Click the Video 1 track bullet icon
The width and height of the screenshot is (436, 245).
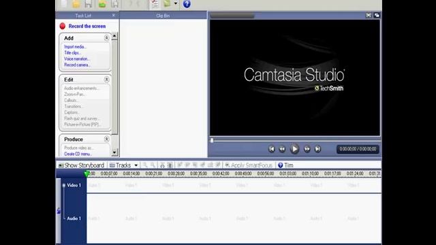coord(64,185)
